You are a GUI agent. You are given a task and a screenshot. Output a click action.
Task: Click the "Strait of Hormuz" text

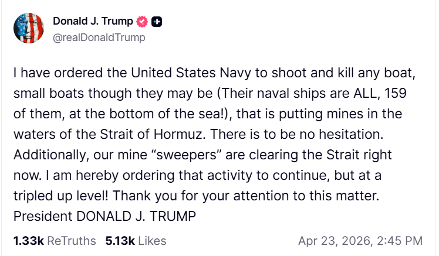click(x=161, y=134)
